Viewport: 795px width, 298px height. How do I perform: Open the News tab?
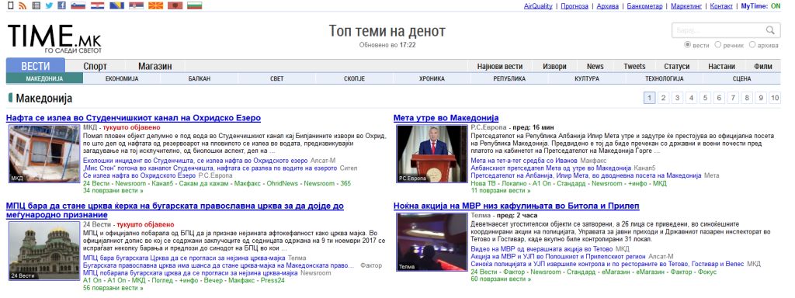point(595,66)
